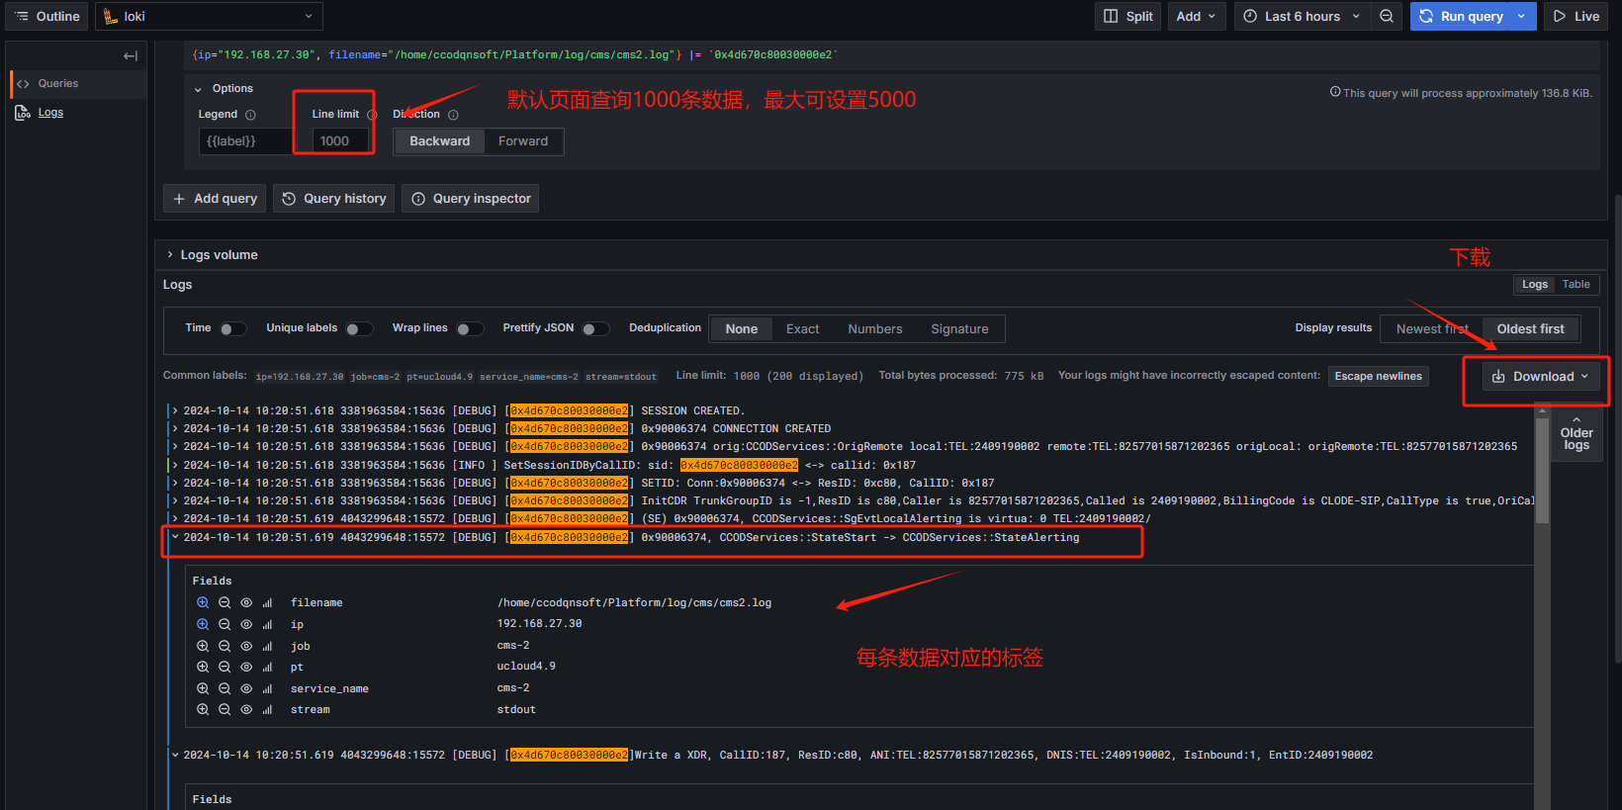The image size is (1622, 810).
Task: Click the Direction info icon
Action: point(453,115)
